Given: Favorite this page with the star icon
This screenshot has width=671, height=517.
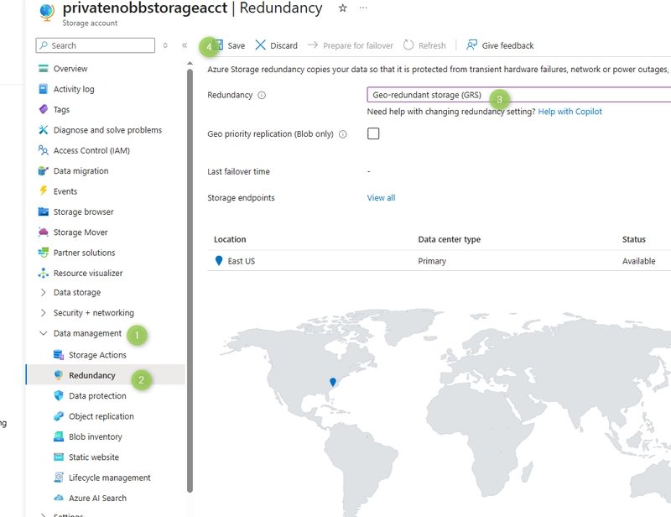Looking at the screenshot, I should 342,8.
